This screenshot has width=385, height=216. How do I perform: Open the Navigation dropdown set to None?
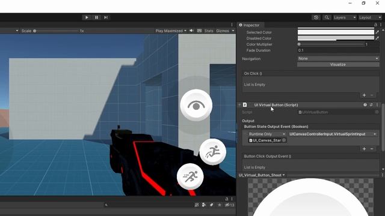coord(338,59)
